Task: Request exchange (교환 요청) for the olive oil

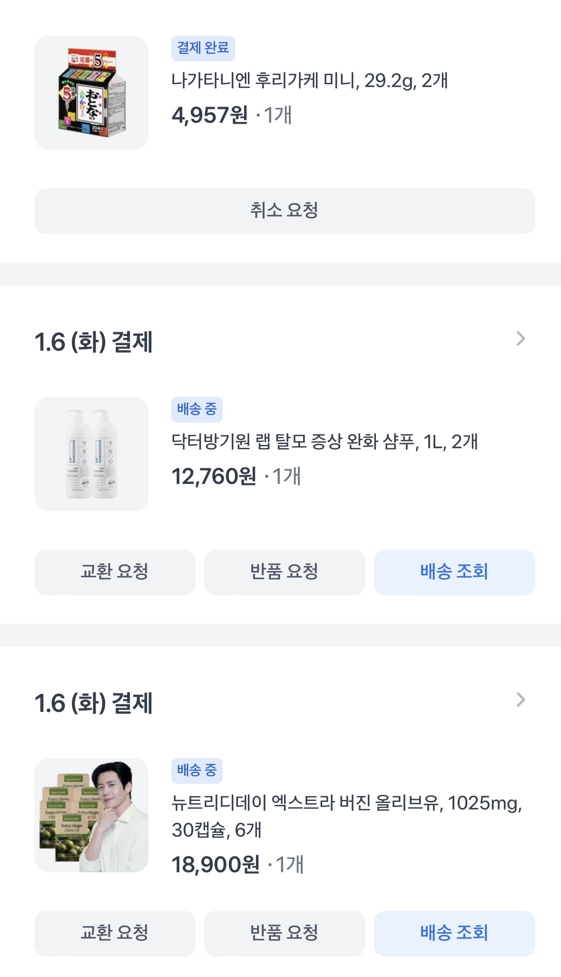Action: coord(115,933)
